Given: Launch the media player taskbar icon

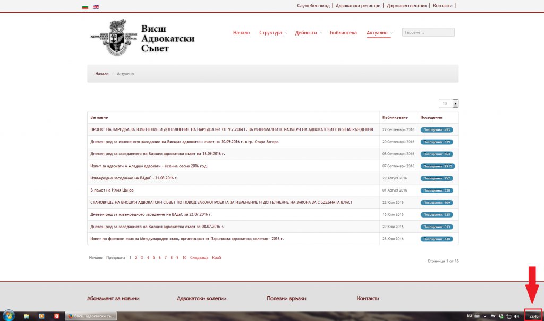Looking at the screenshot, I should 41,316.
